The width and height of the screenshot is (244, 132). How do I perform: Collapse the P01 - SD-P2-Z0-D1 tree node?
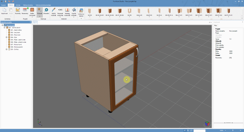(x=4, y=27)
